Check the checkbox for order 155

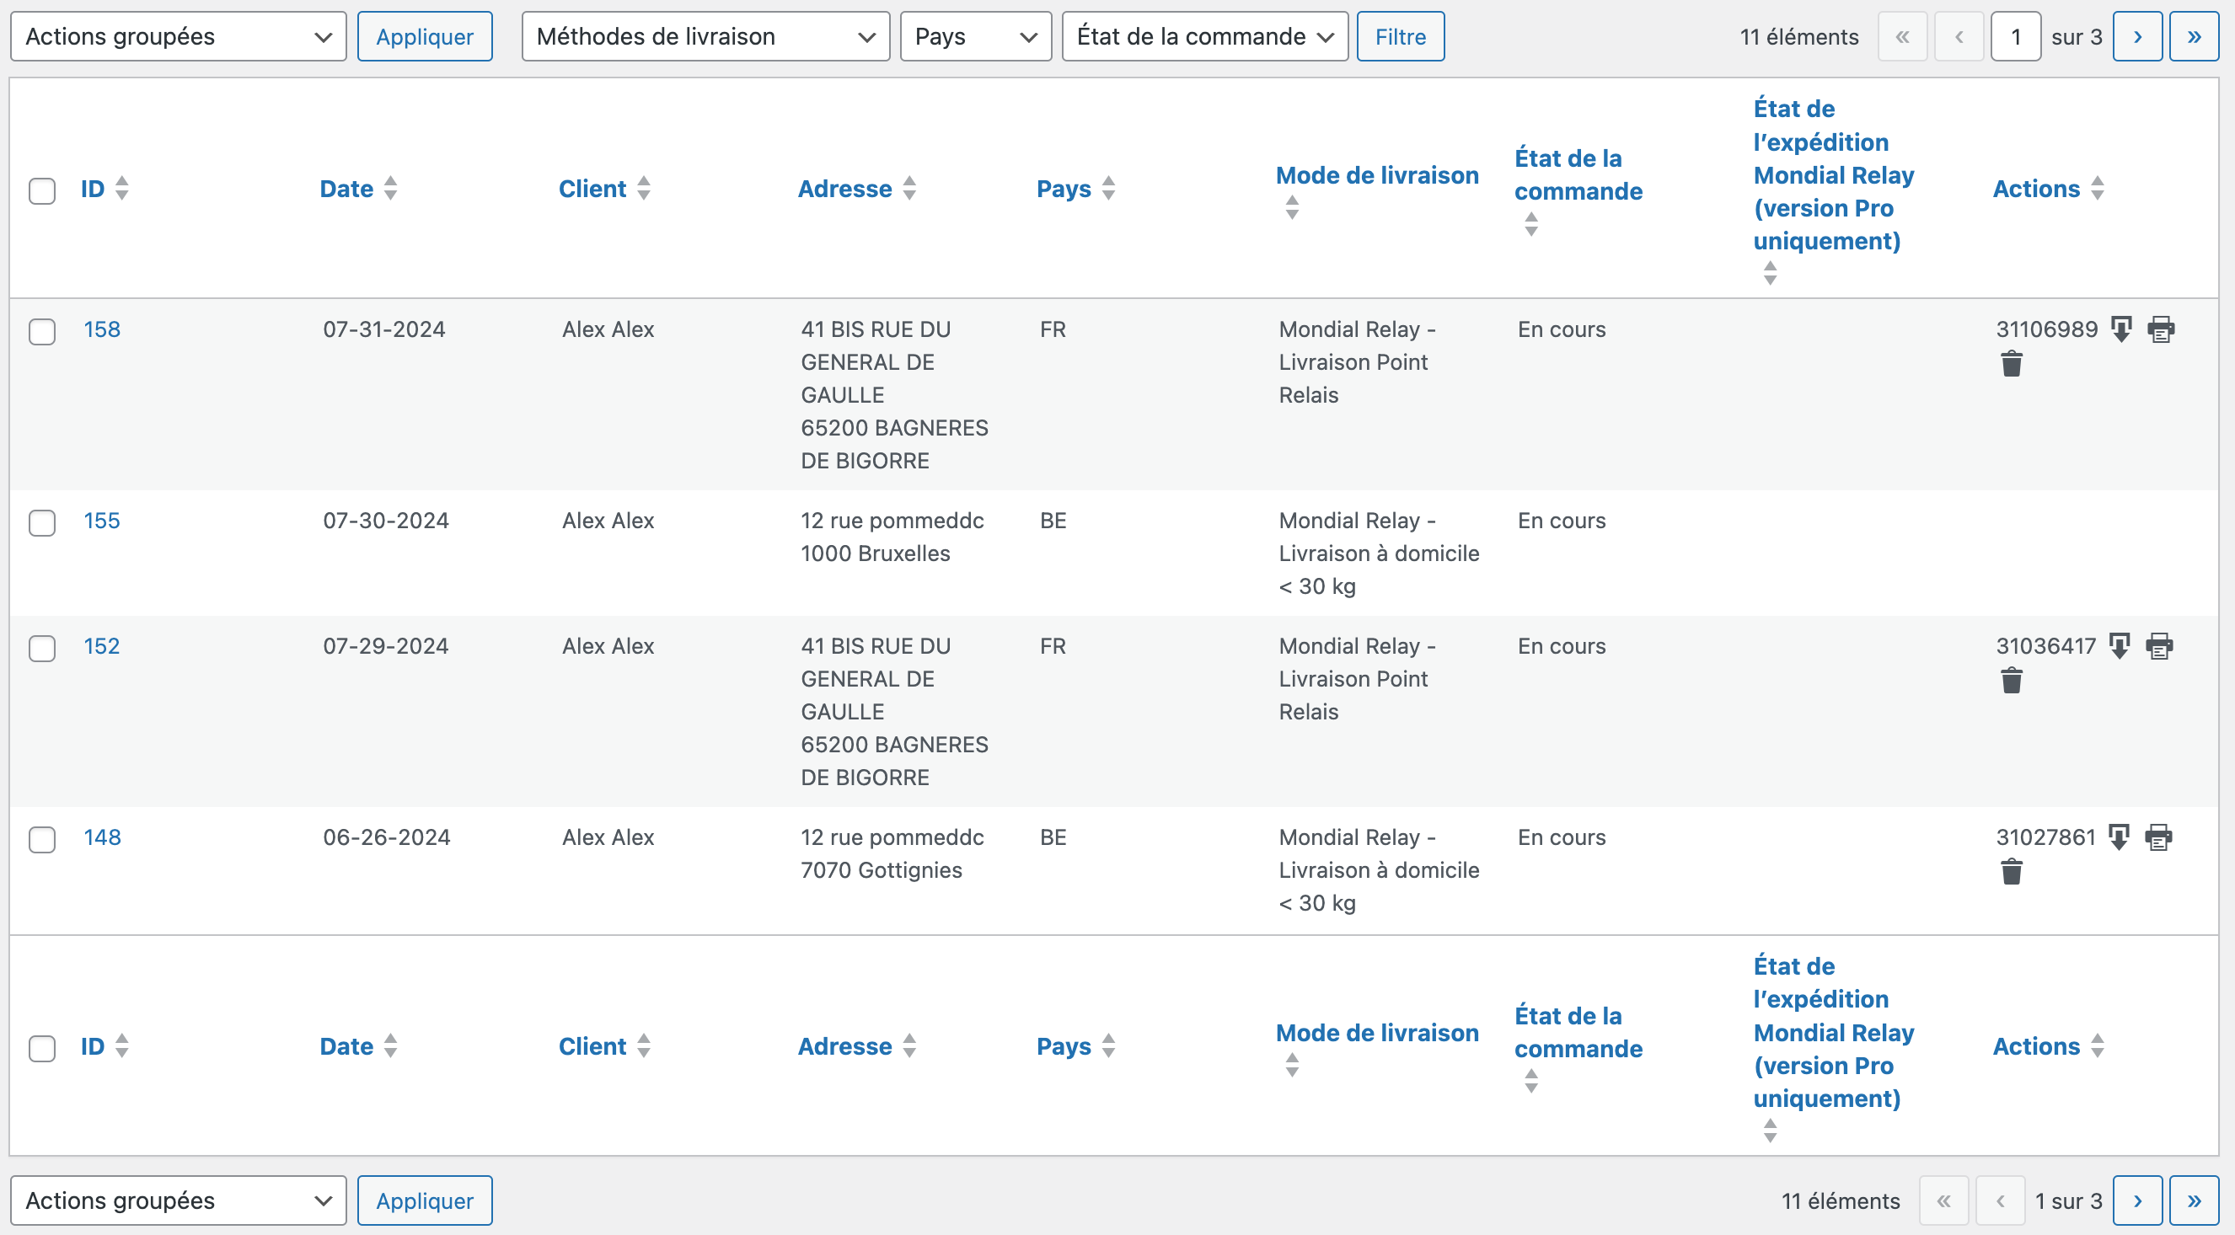point(40,523)
